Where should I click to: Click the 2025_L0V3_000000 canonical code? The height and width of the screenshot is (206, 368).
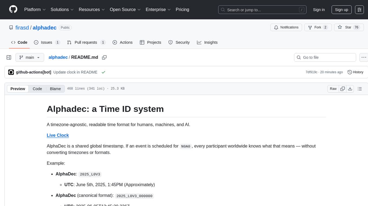coord(134,196)
